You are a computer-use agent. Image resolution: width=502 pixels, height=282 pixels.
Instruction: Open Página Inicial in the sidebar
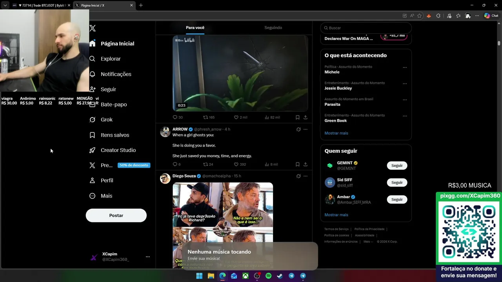tap(112, 43)
